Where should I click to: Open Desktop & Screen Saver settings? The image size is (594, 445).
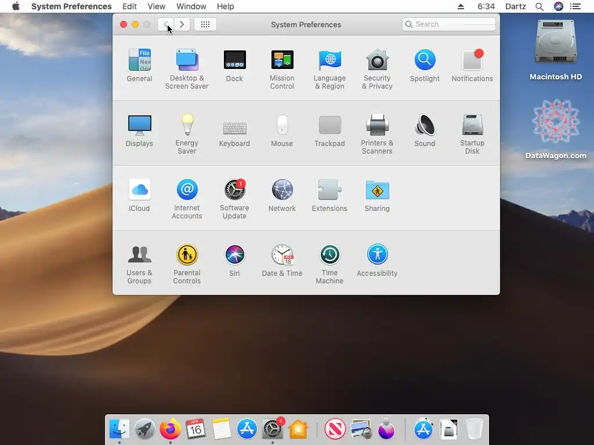pos(187,69)
